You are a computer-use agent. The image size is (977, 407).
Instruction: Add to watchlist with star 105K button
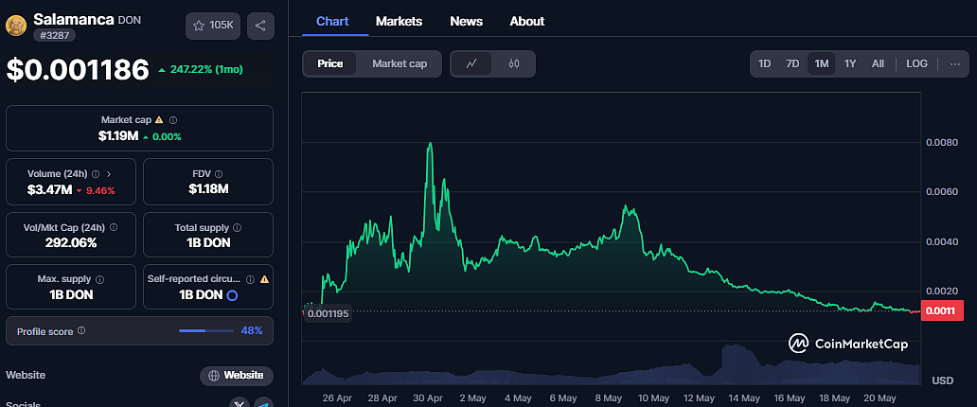pyautogui.click(x=212, y=26)
